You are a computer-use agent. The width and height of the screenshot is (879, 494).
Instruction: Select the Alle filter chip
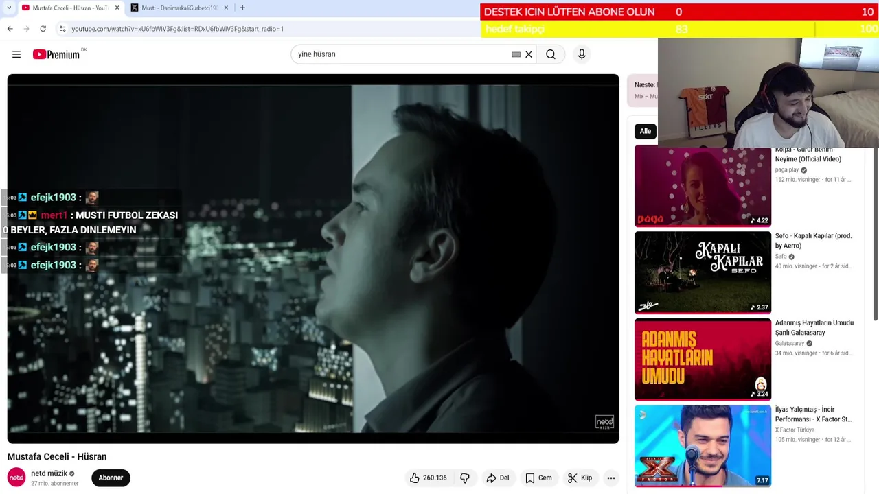point(646,131)
